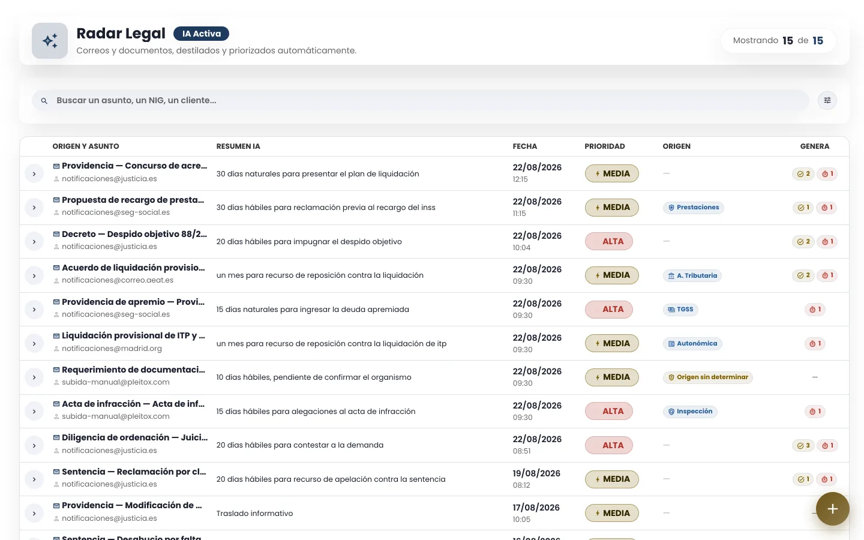Expand the Decreto Despido objetivo row

pyautogui.click(x=34, y=242)
